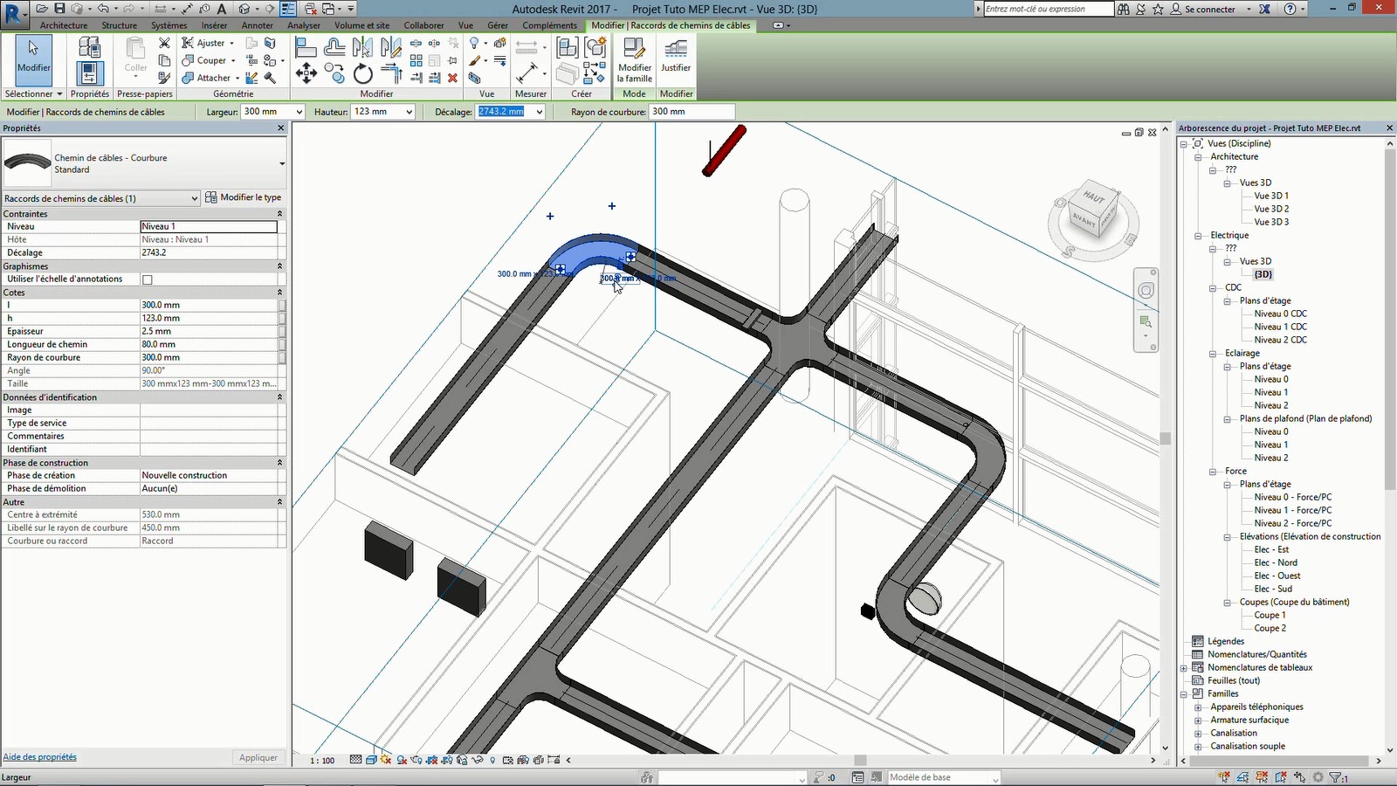Select the aligned dimension tool
This screenshot has width=1397, height=786.
526,73
